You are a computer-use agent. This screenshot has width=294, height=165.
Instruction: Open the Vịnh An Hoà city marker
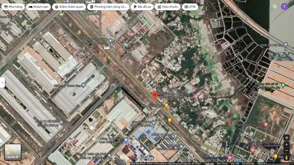[285, 45]
